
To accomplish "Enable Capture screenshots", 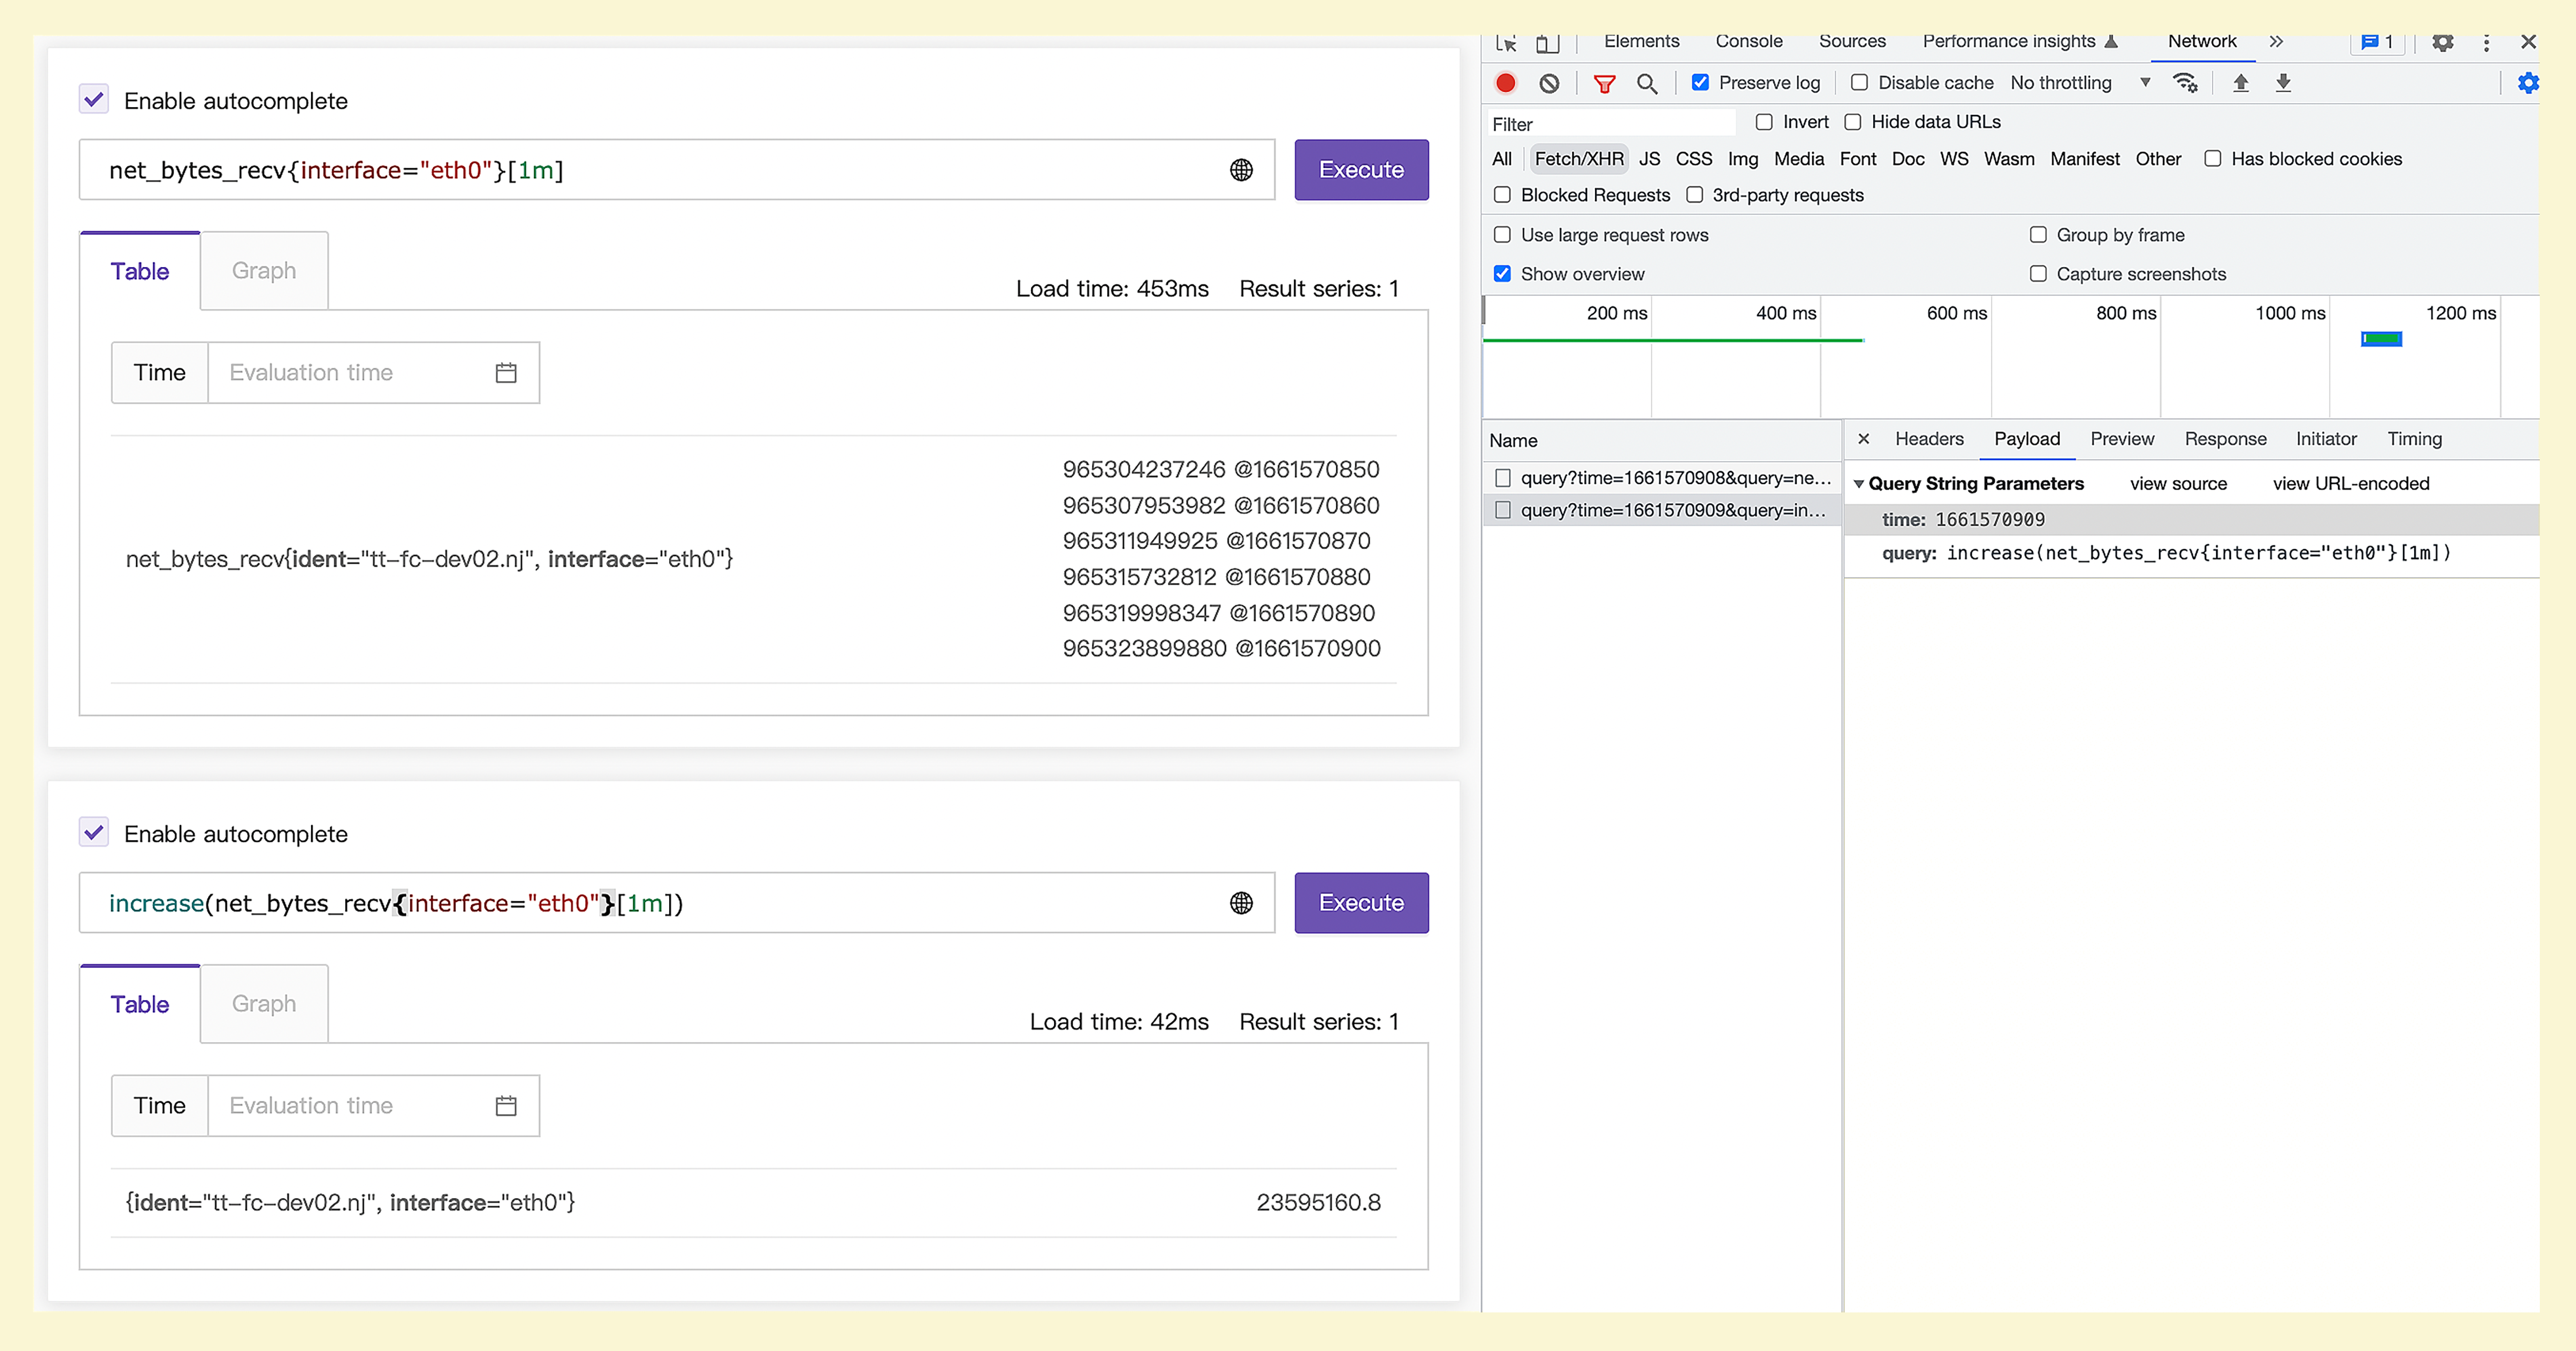I will tap(2038, 274).
